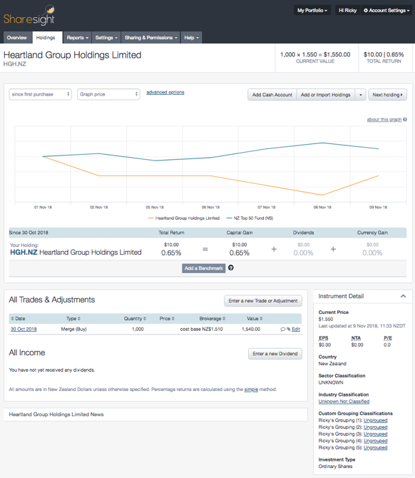Click Ungrouped for Ricky's Grouping (1)
Viewport: 415px width, 478px height.
coord(375,420)
